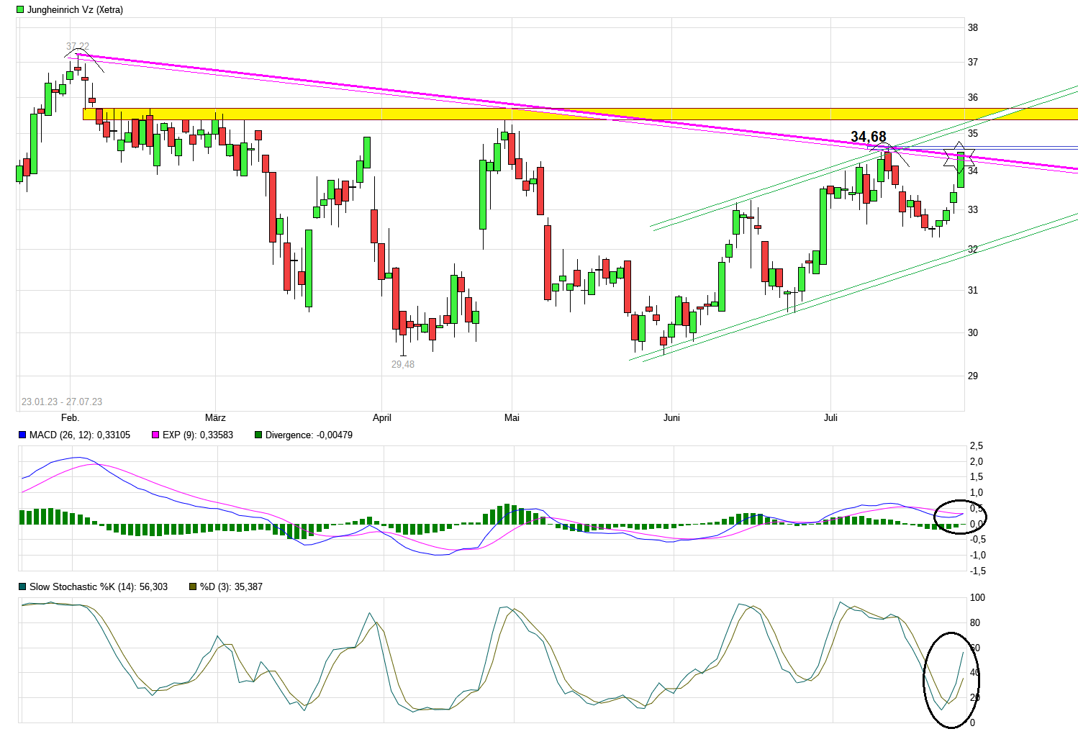Viewport: 1078px width, 752px height.
Task: Click the 29,48 low price label
Action: [x=403, y=364]
